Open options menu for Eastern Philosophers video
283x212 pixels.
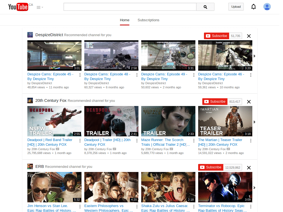pyautogui.click(x=137, y=206)
